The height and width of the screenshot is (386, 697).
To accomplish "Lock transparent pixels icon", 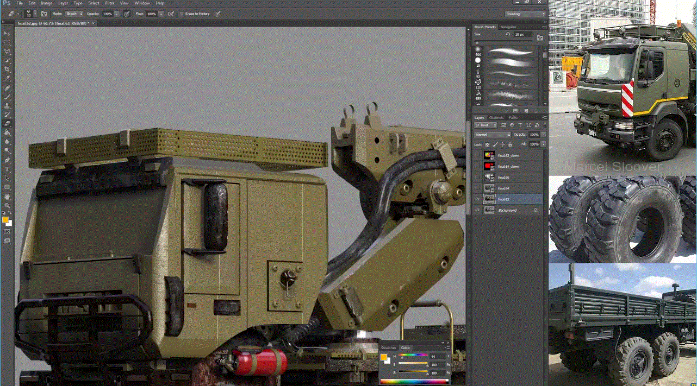I will click(x=487, y=144).
